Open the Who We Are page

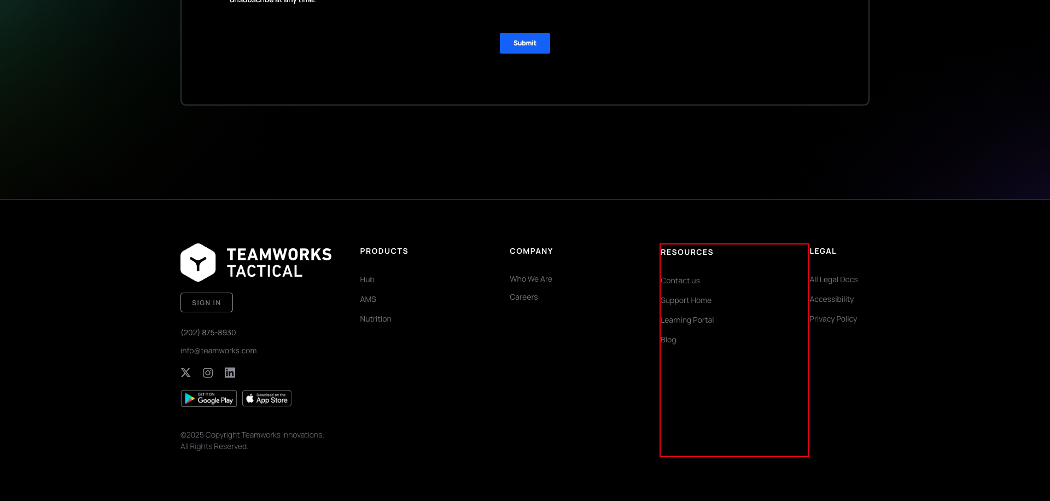[530, 279]
